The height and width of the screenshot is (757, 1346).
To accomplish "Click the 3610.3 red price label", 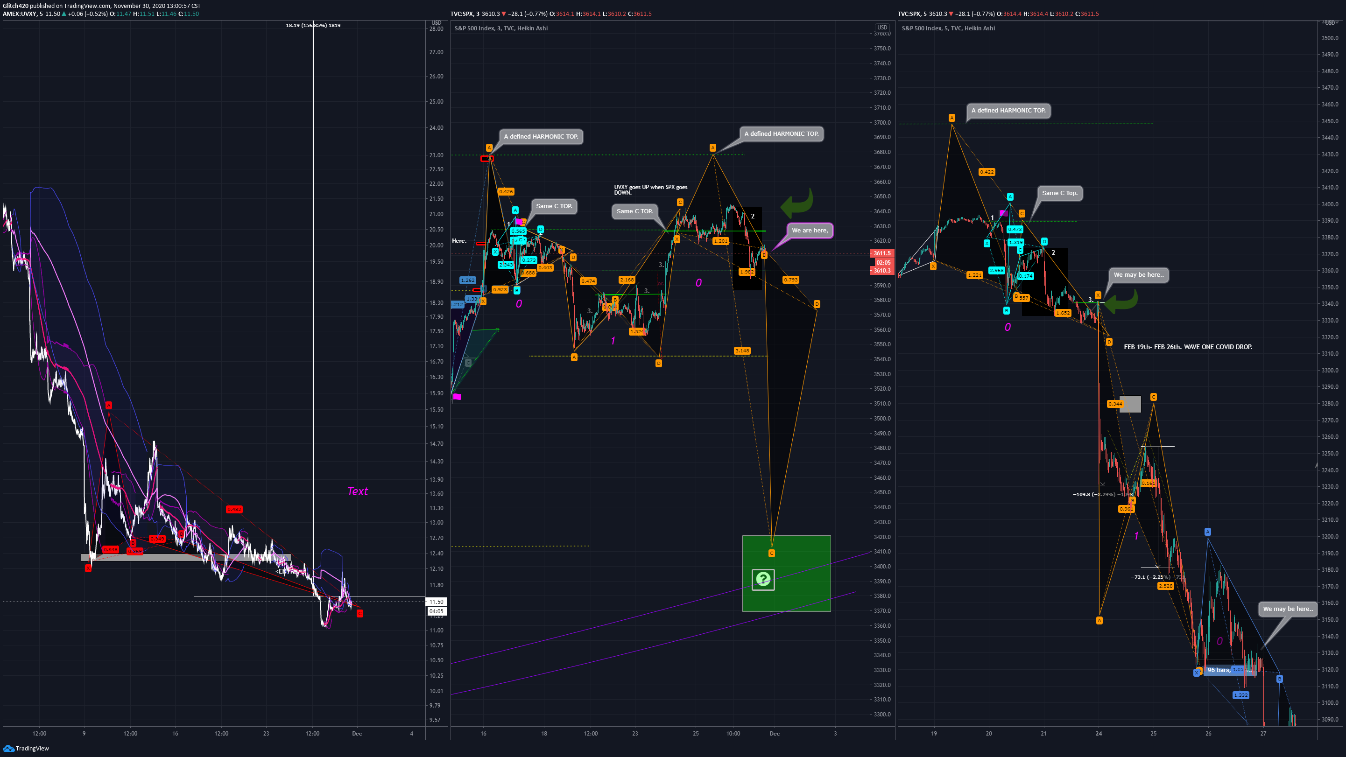I will [x=882, y=271].
